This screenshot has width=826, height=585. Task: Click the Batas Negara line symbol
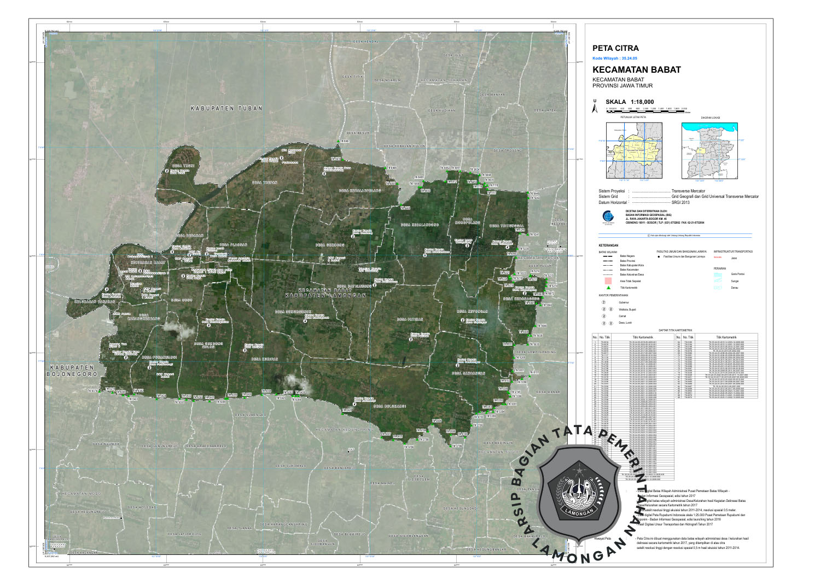(x=608, y=256)
